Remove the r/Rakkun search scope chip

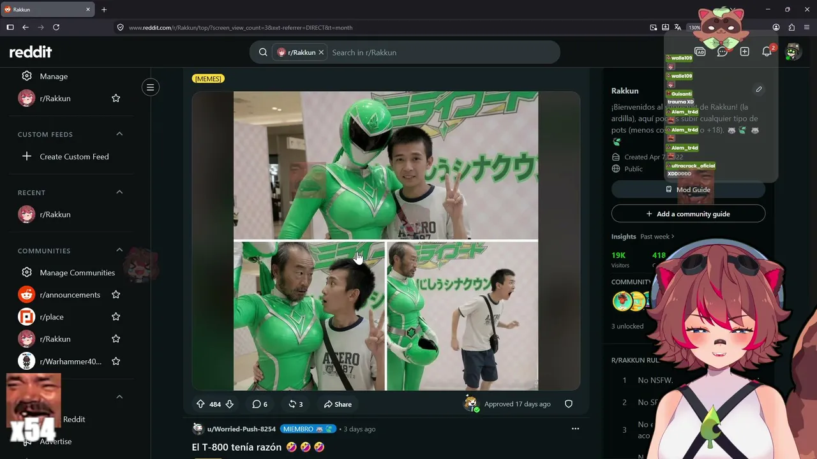click(x=321, y=52)
